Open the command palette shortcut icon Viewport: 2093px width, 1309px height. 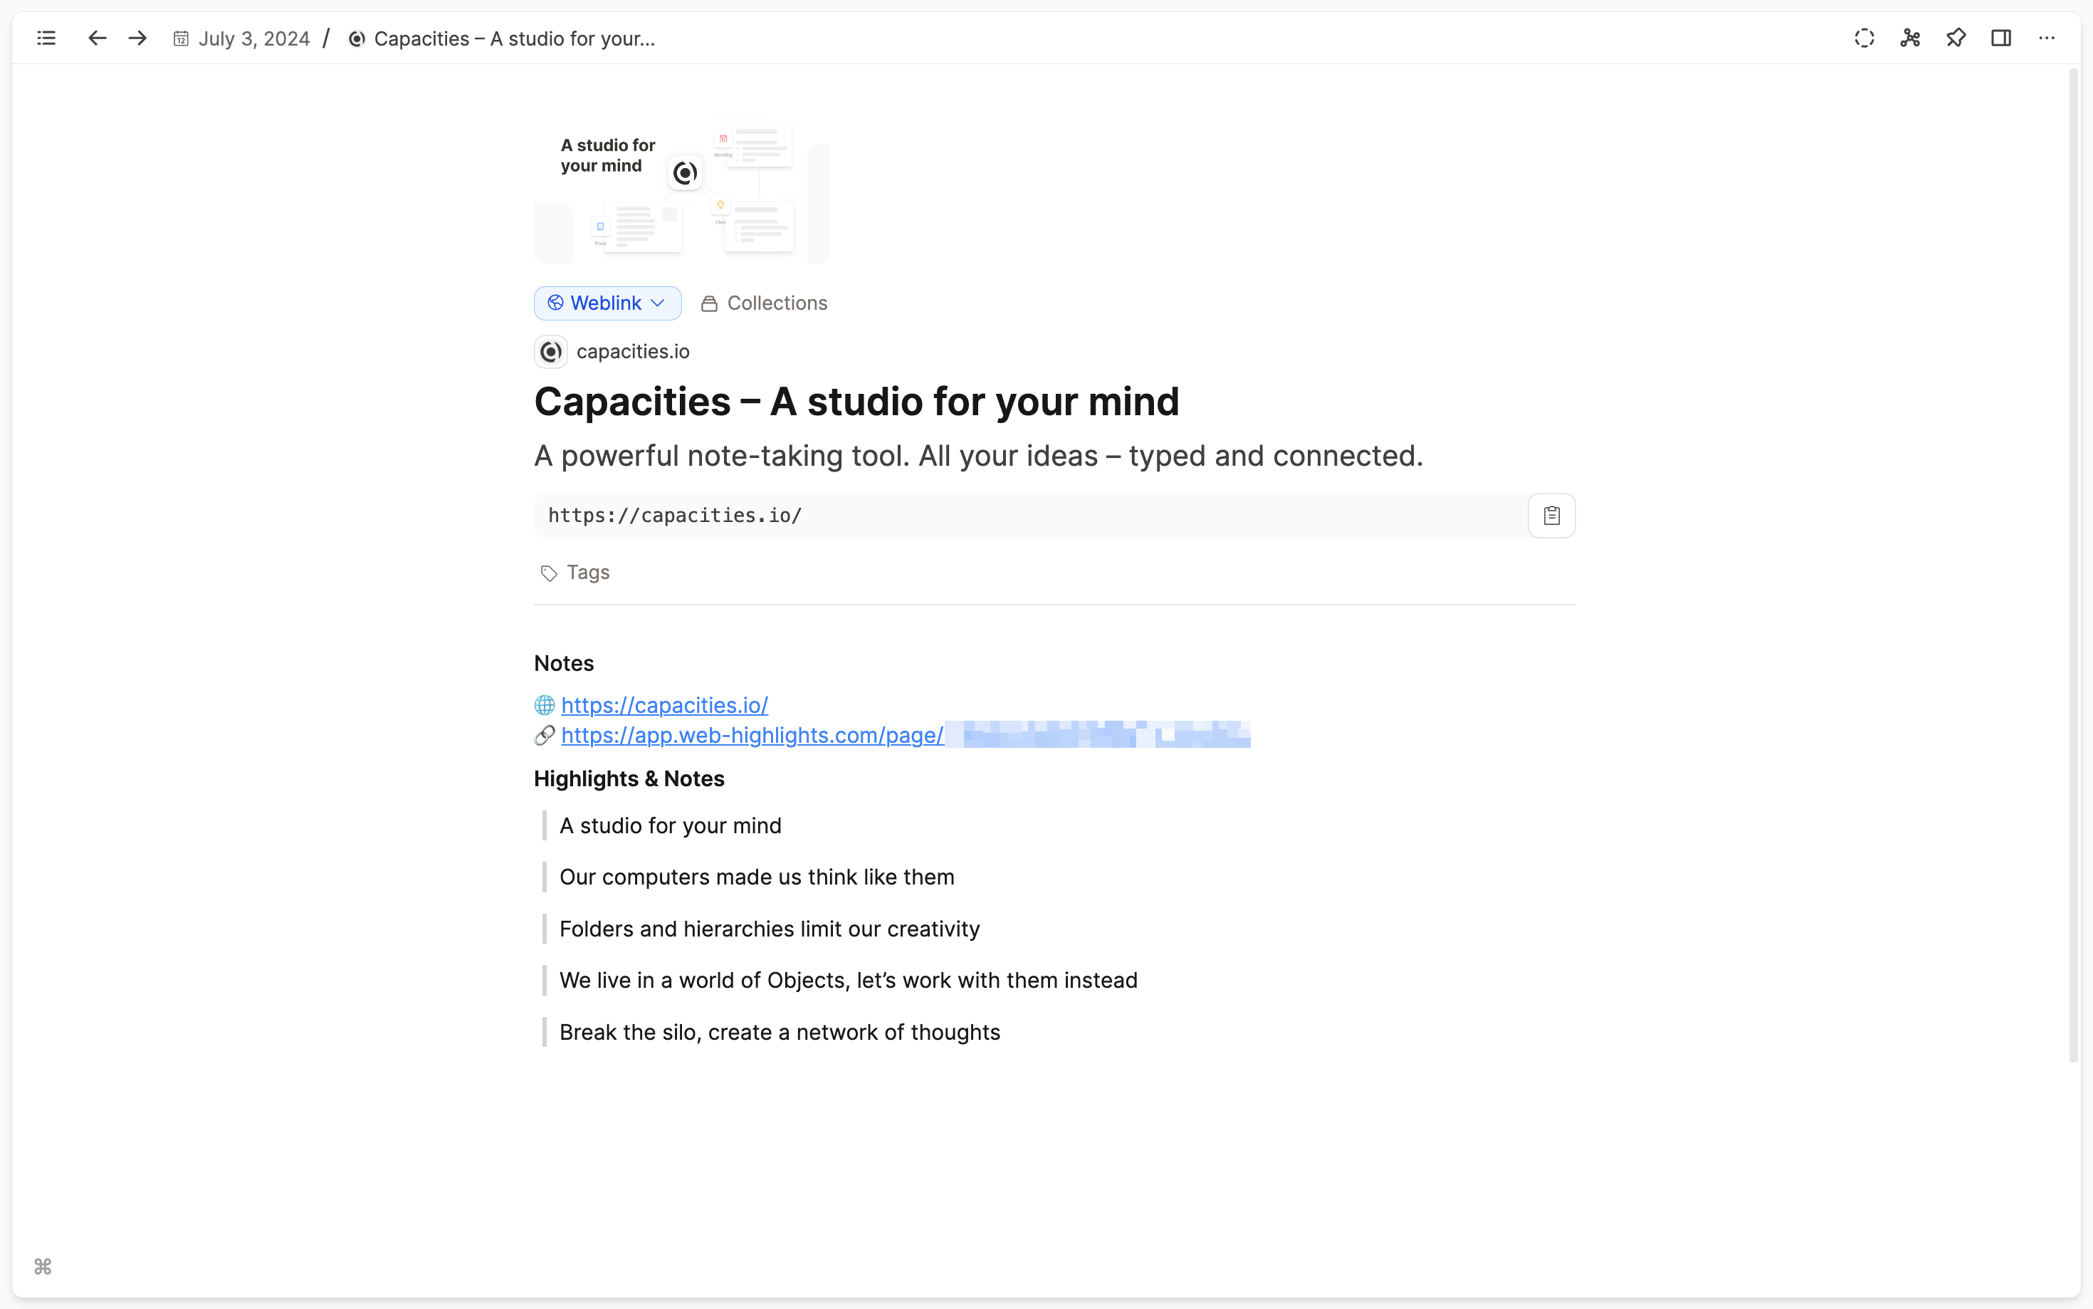point(43,1266)
